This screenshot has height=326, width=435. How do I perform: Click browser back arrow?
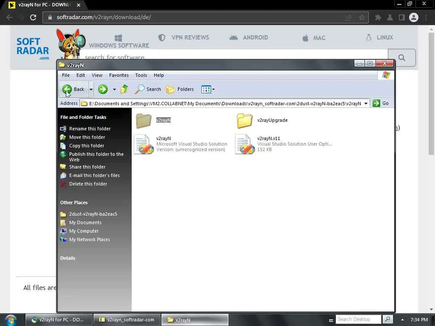click(x=9, y=17)
